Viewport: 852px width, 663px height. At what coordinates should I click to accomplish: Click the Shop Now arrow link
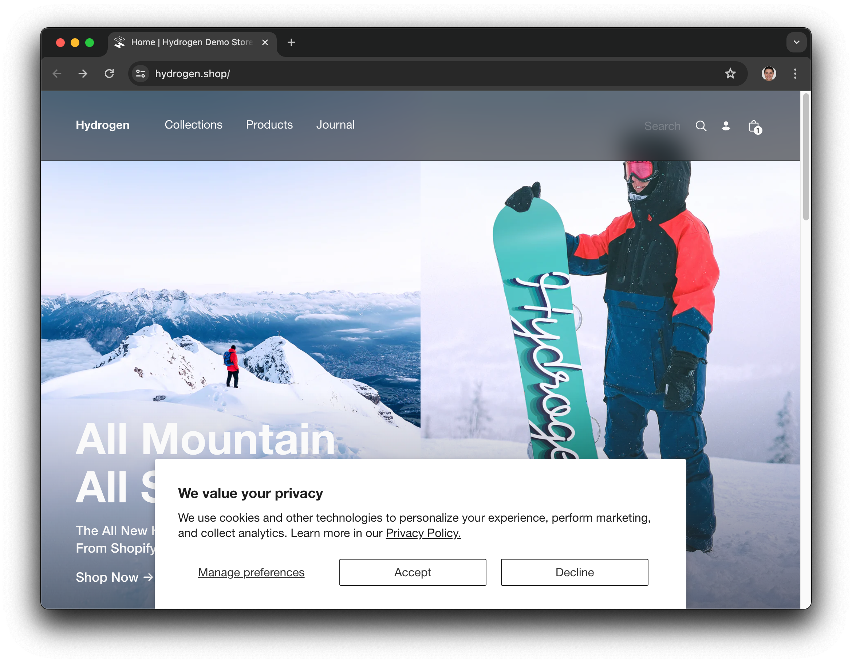coord(114,577)
